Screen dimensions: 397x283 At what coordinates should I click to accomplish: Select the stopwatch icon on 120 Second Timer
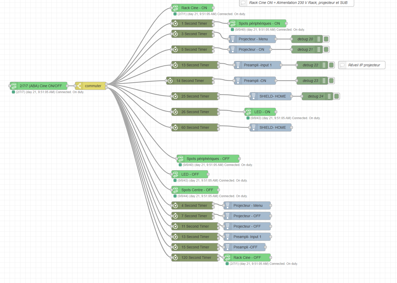tap(175, 258)
